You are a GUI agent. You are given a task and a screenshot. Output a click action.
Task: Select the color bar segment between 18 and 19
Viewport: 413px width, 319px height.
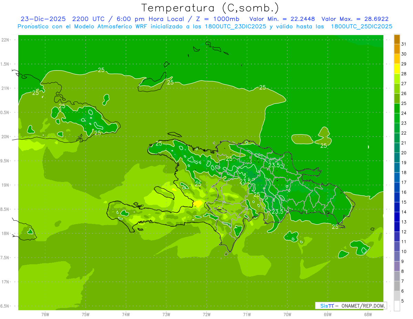pyautogui.click(x=397, y=168)
